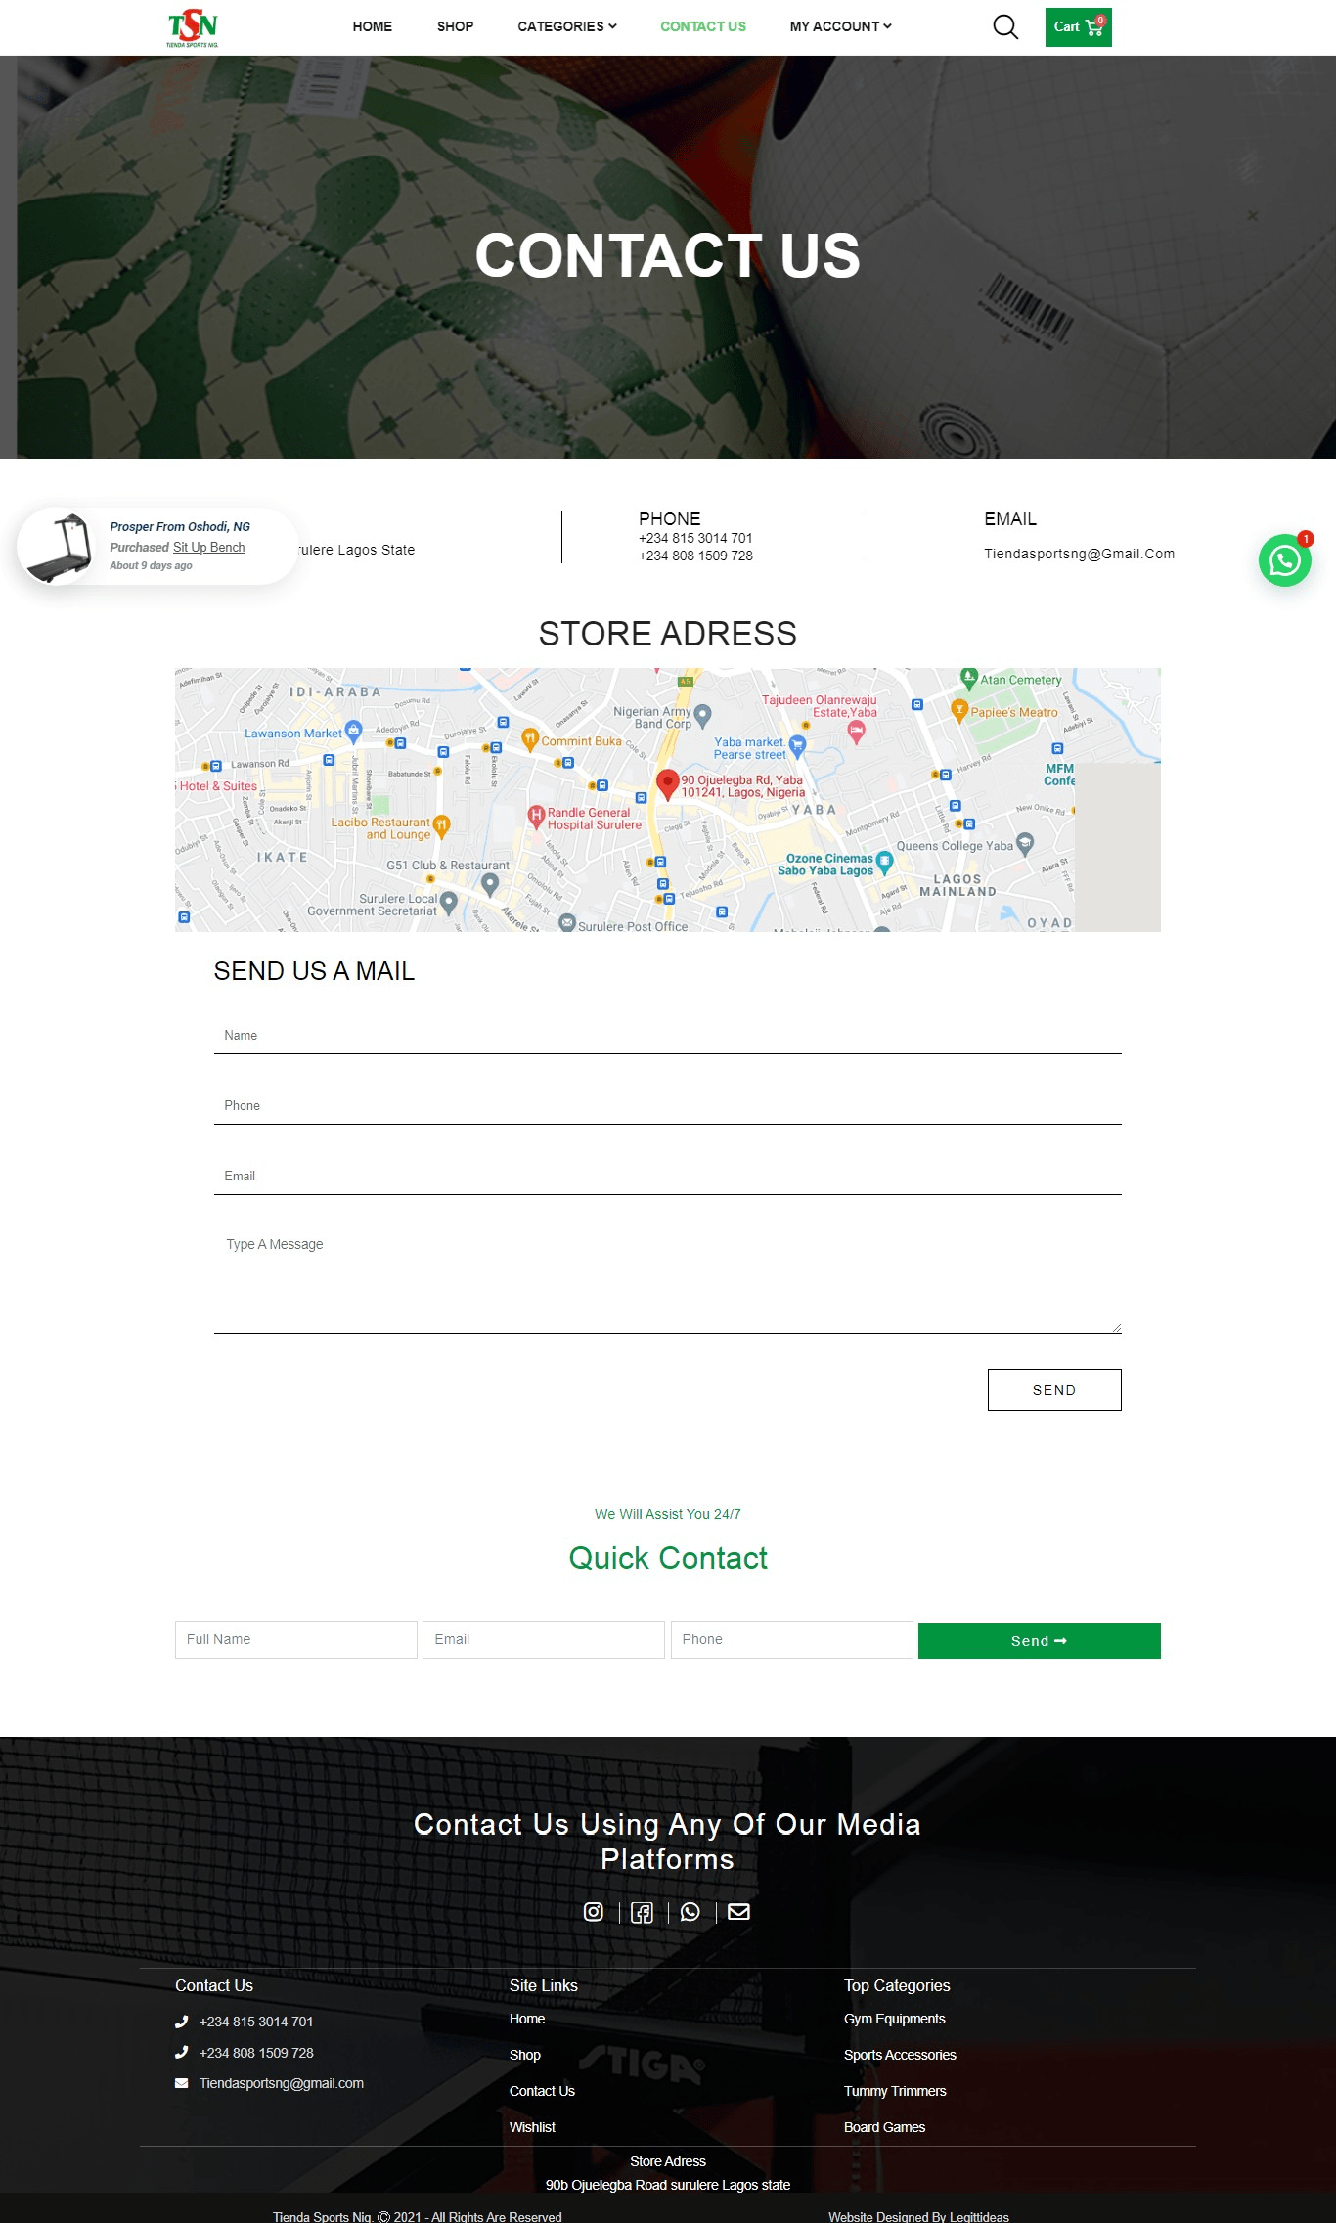Open the floating WhatsApp chat bubble
Viewport: 1336px width, 2223px height.
click(x=1284, y=560)
